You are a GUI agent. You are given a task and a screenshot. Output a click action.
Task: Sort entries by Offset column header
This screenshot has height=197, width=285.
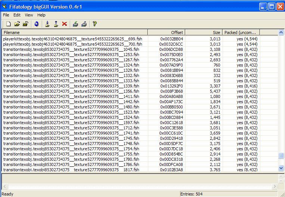(x=166, y=33)
